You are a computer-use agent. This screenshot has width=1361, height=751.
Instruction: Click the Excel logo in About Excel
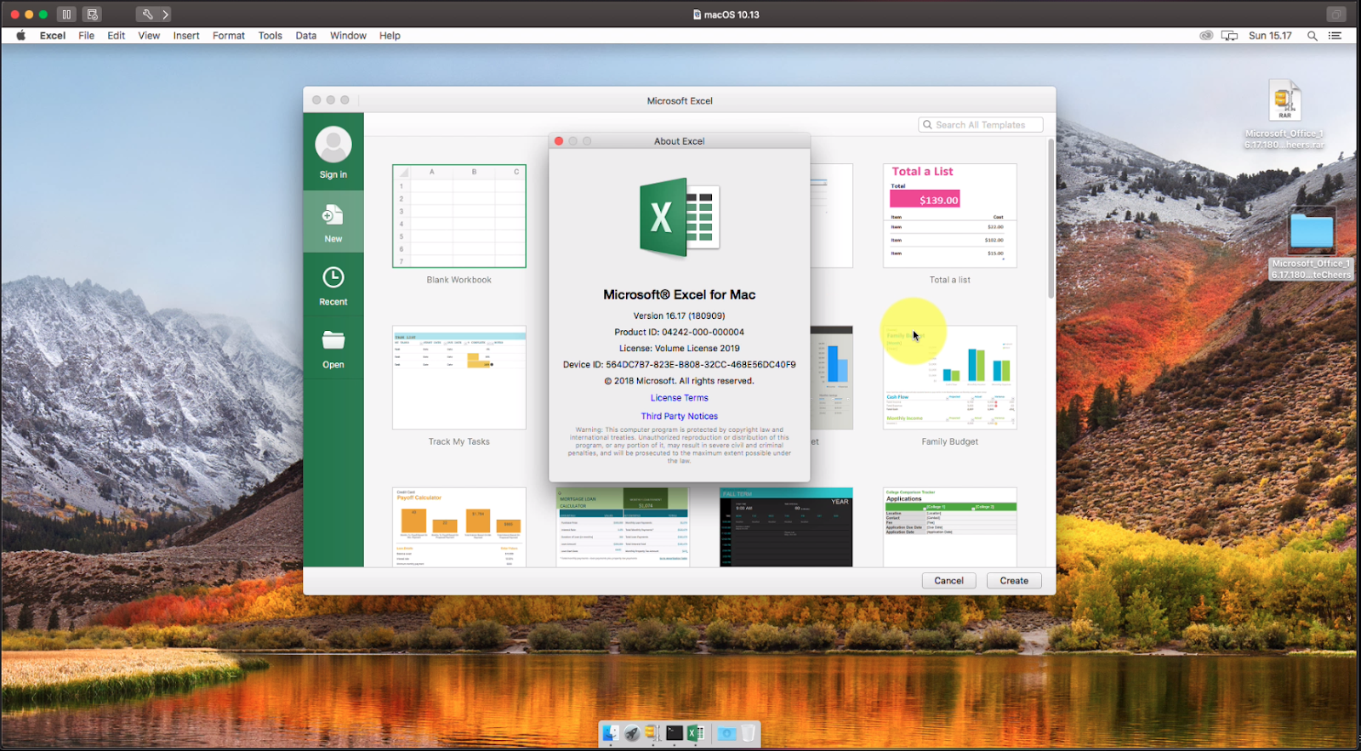pyautogui.click(x=680, y=218)
